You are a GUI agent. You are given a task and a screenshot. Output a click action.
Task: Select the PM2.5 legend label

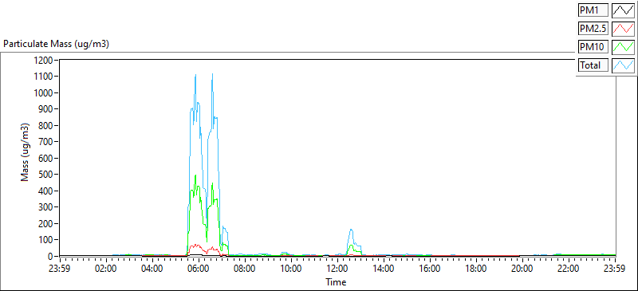593,29
